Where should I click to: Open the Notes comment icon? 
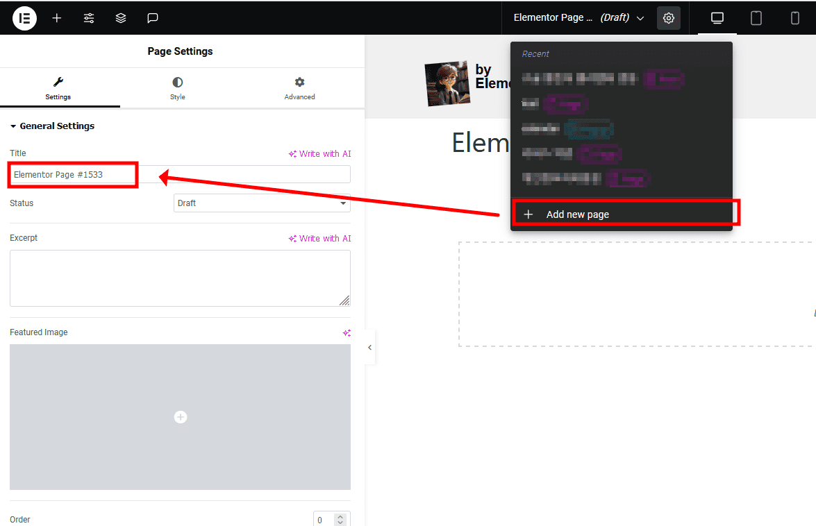click(x=153, y=18)
